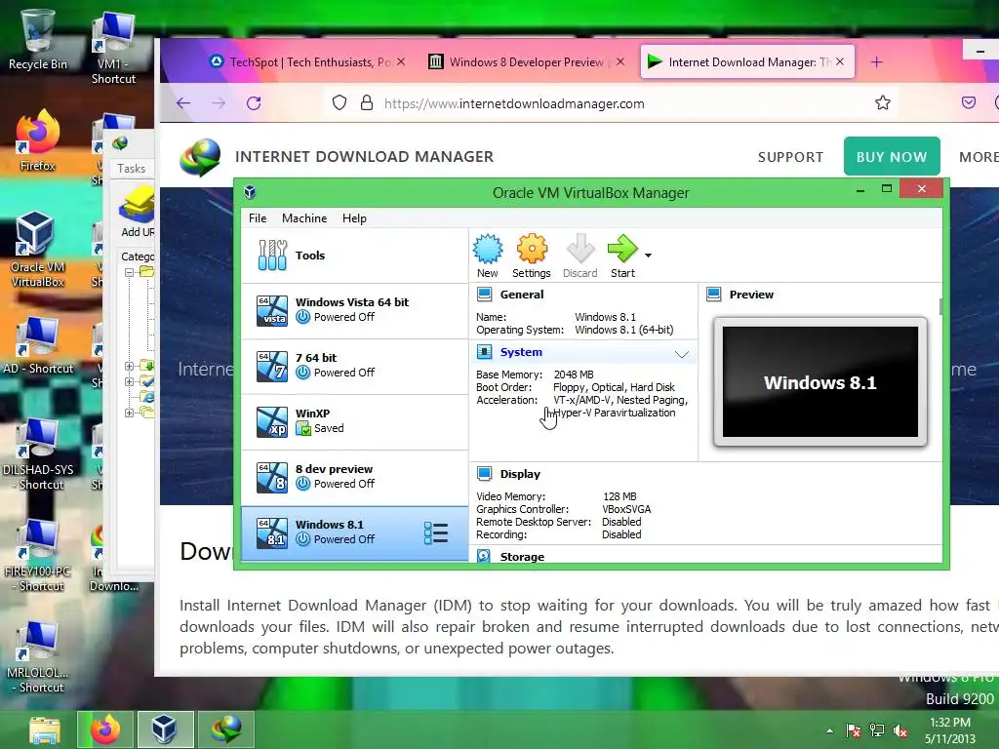Click the Windows 8.1 preview thumbnail
Screen dimensions: 999x749
tap(820, 382)
